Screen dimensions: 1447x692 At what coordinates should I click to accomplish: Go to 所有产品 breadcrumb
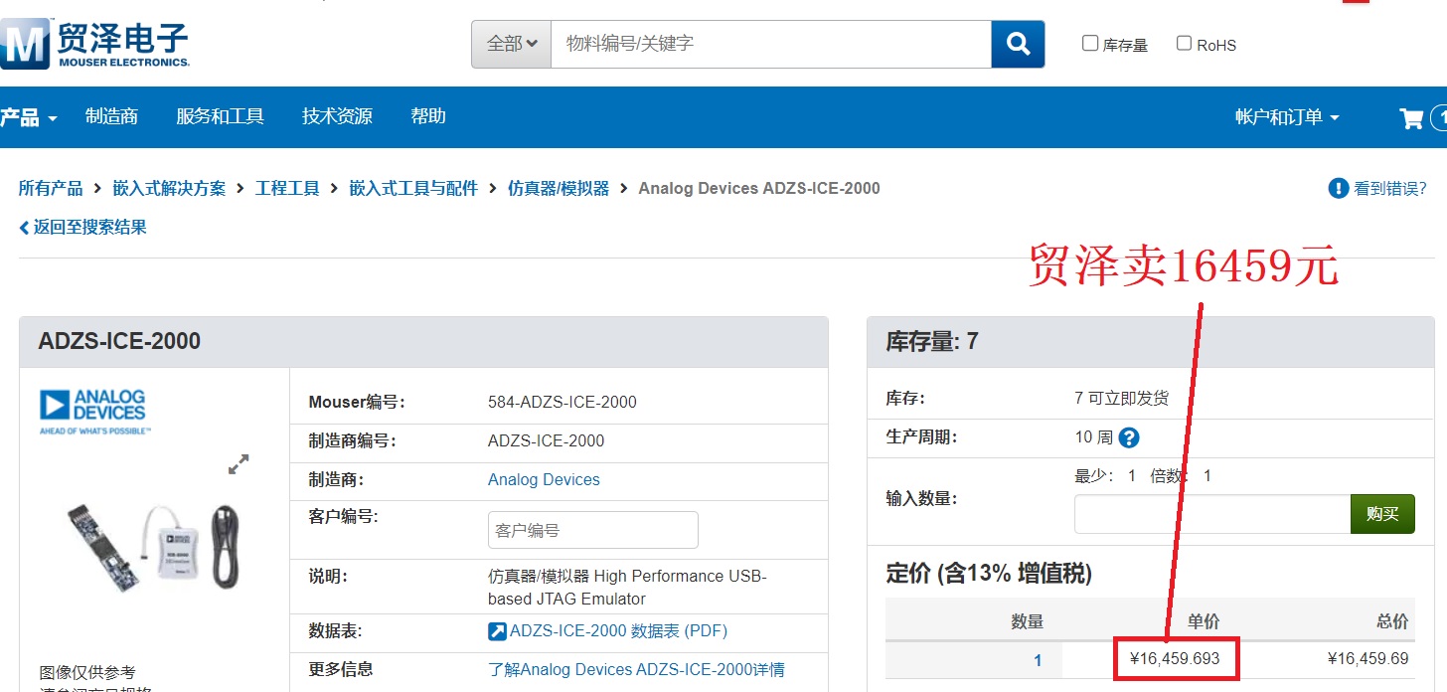pos(51,188)
